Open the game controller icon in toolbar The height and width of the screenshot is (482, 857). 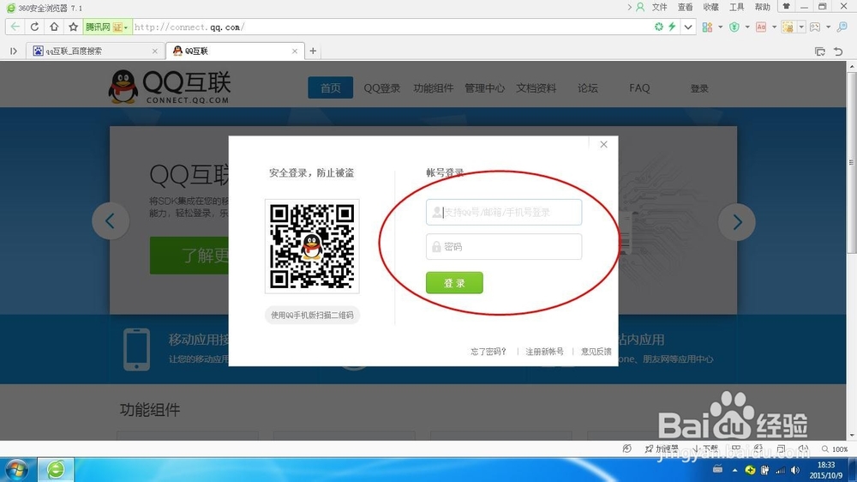(815, 27)
